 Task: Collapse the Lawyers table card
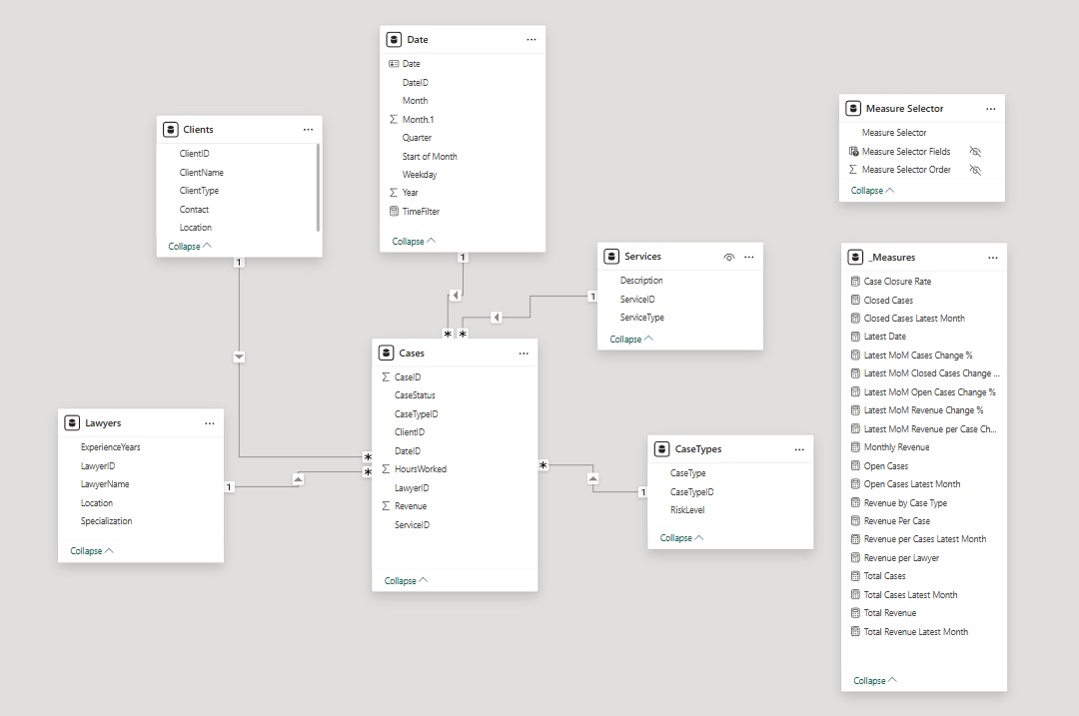click(x=92, y=550)
